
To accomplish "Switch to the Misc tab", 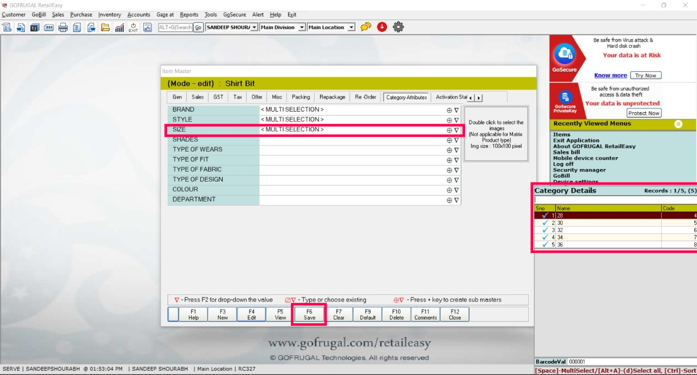I will (x=277, y=97).
